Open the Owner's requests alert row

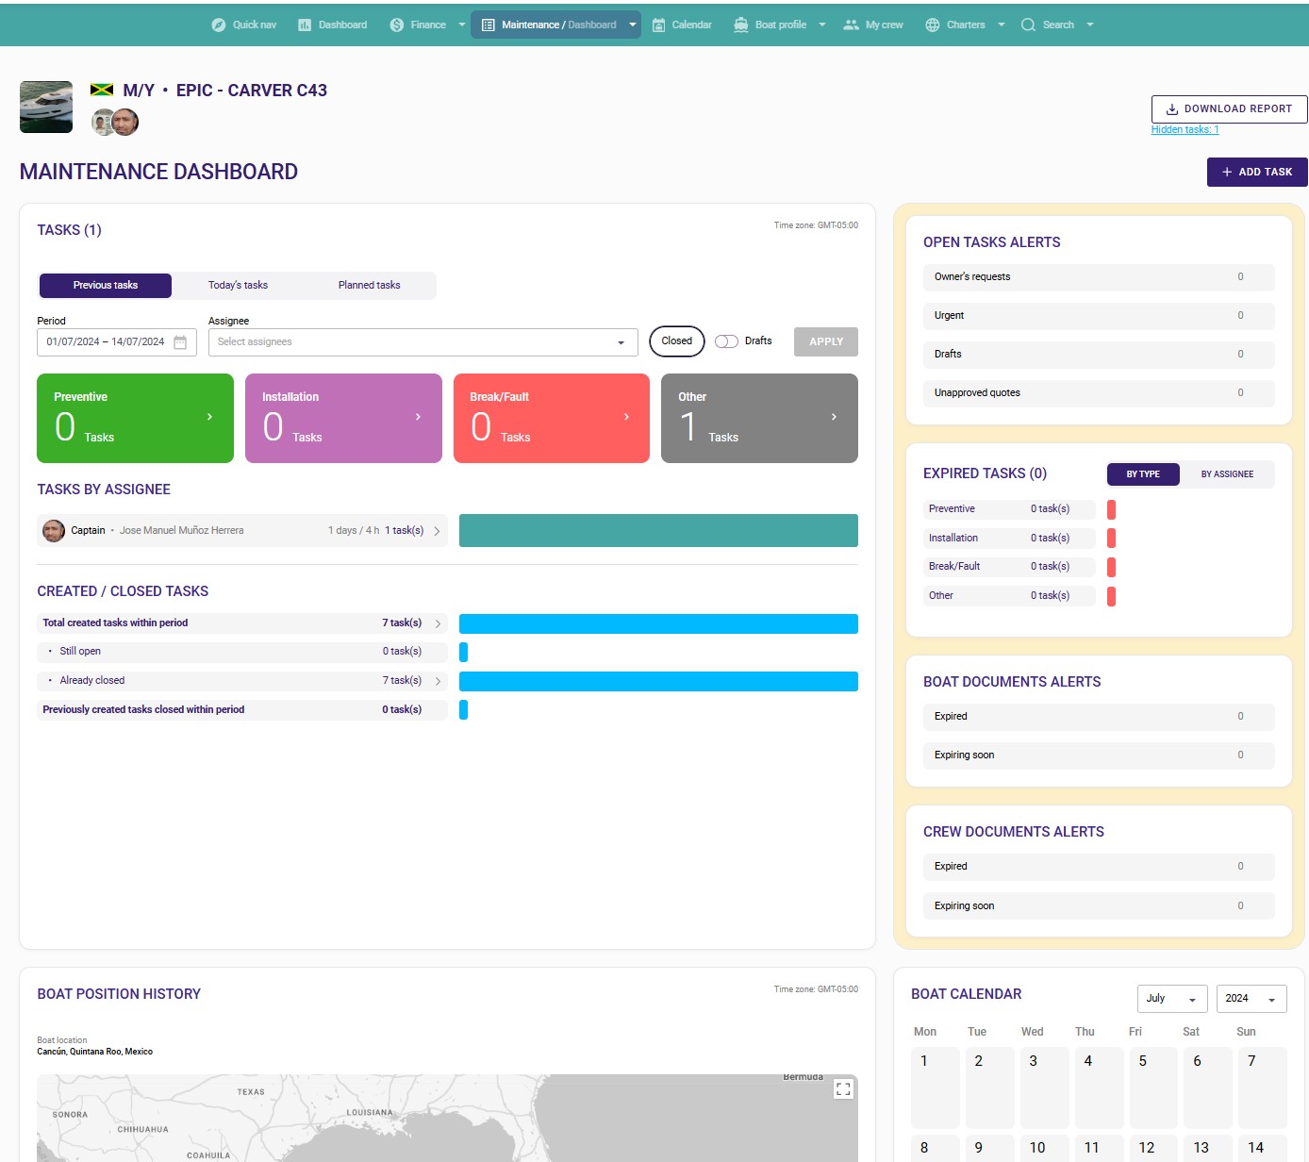tap(1099, 277)
